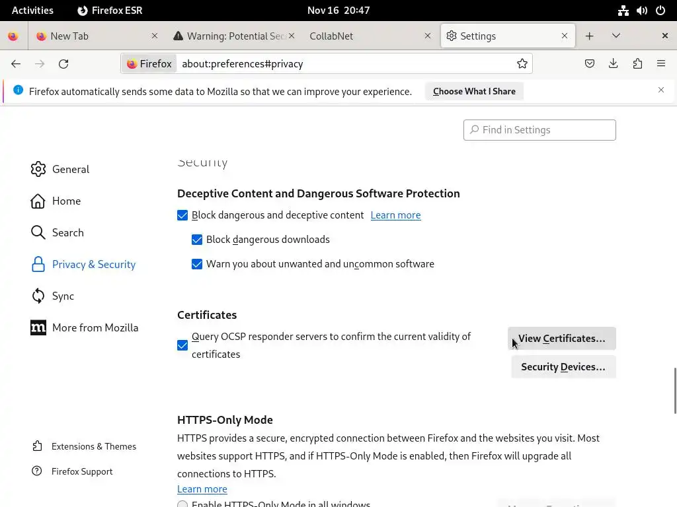
Task: Expand the List all tabs dropdown
Action: coord(616,36)
